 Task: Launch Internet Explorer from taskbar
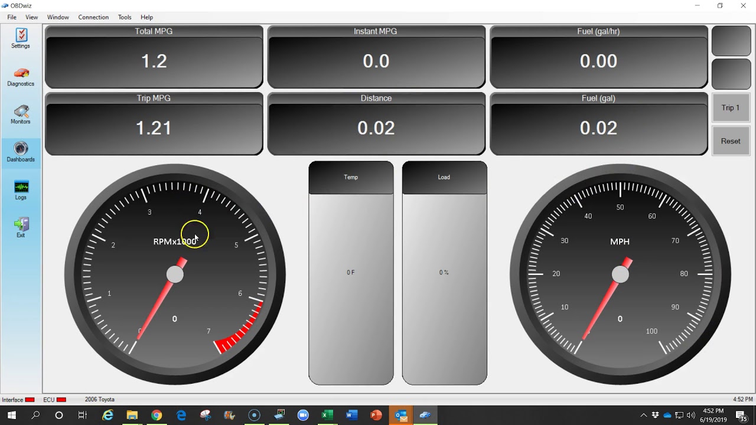click(108, 416)
